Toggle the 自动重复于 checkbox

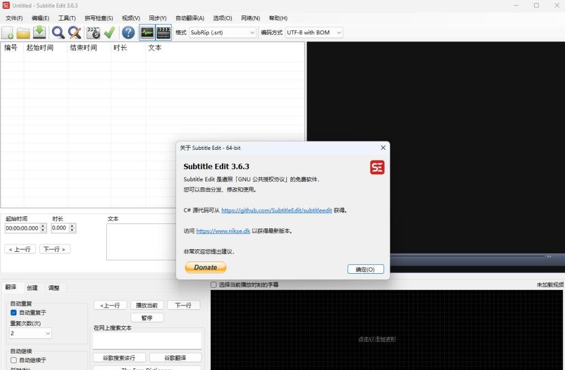click(13, 312)
